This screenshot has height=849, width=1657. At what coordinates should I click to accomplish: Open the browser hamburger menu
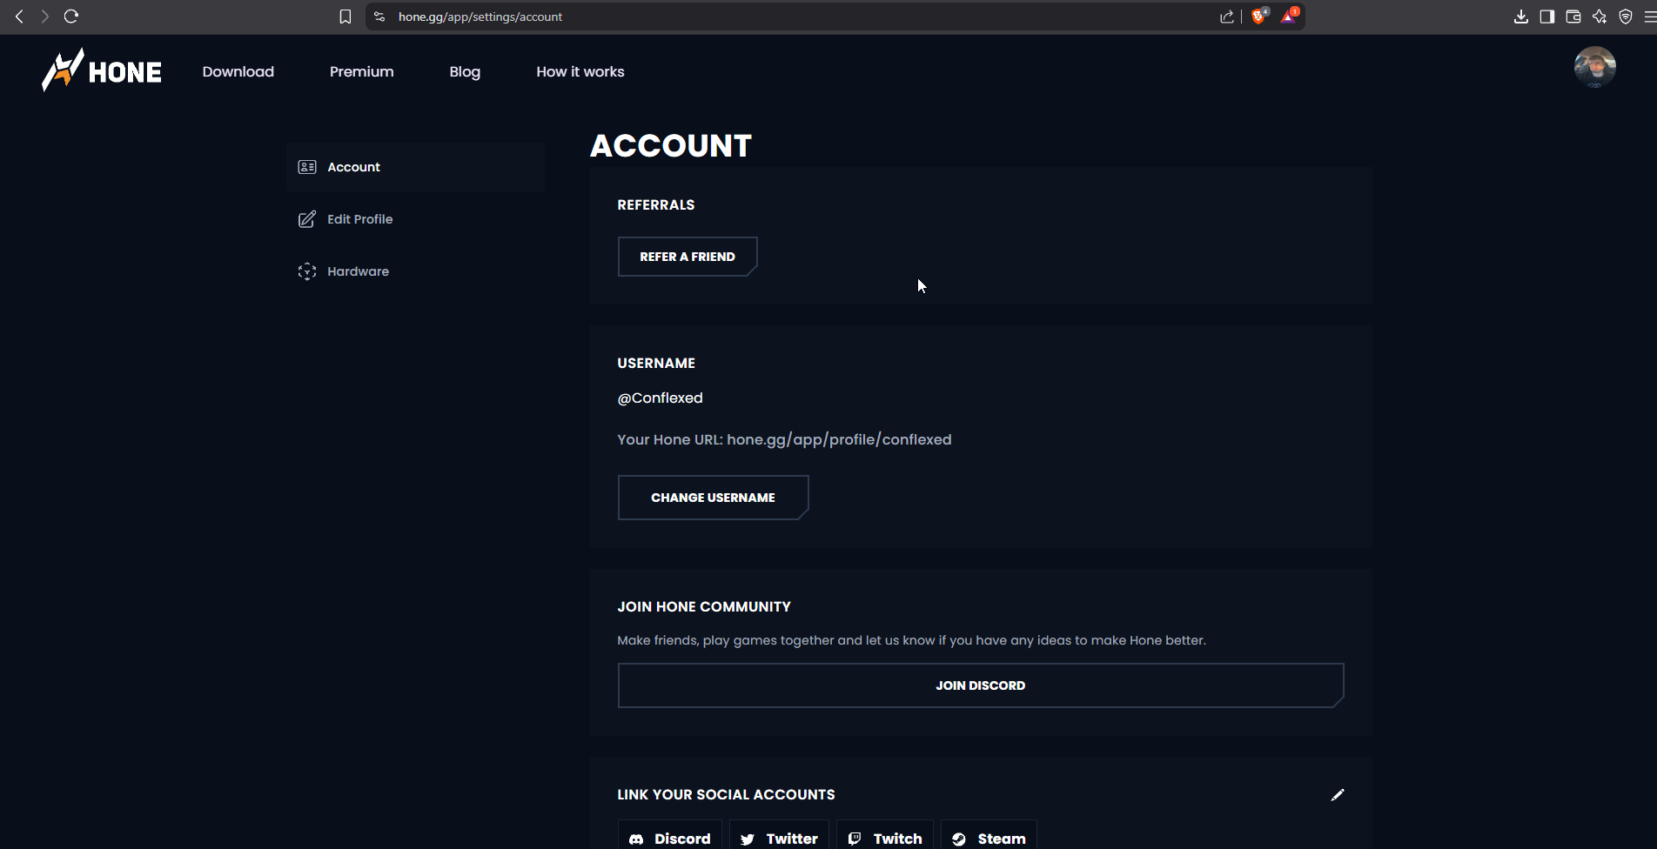pyautogui.click(x=1650, y=17)
